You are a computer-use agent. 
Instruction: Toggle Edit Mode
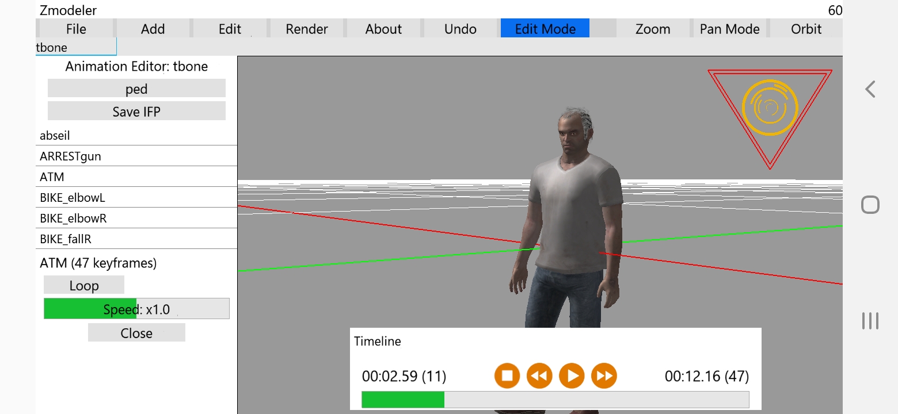(x=545, y=29)
